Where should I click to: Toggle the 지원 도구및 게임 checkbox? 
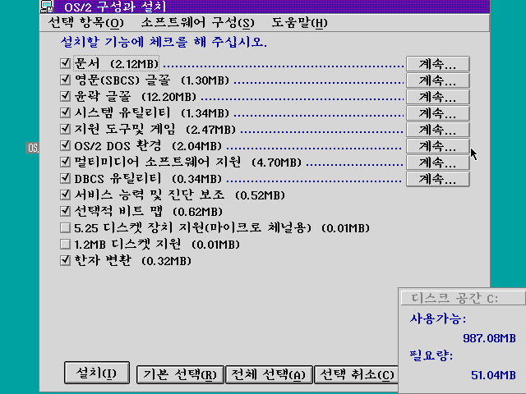click(x=65, y=129)
